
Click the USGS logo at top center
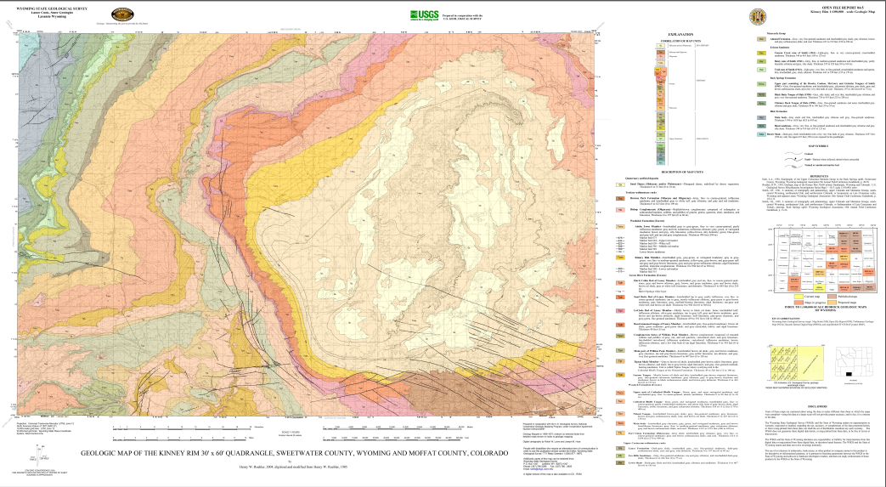pyautogui.click(x=424, y=14)
